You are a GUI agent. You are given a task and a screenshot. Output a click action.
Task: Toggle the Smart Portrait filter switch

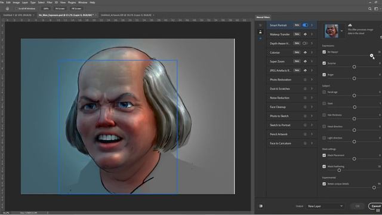(305, 25)
